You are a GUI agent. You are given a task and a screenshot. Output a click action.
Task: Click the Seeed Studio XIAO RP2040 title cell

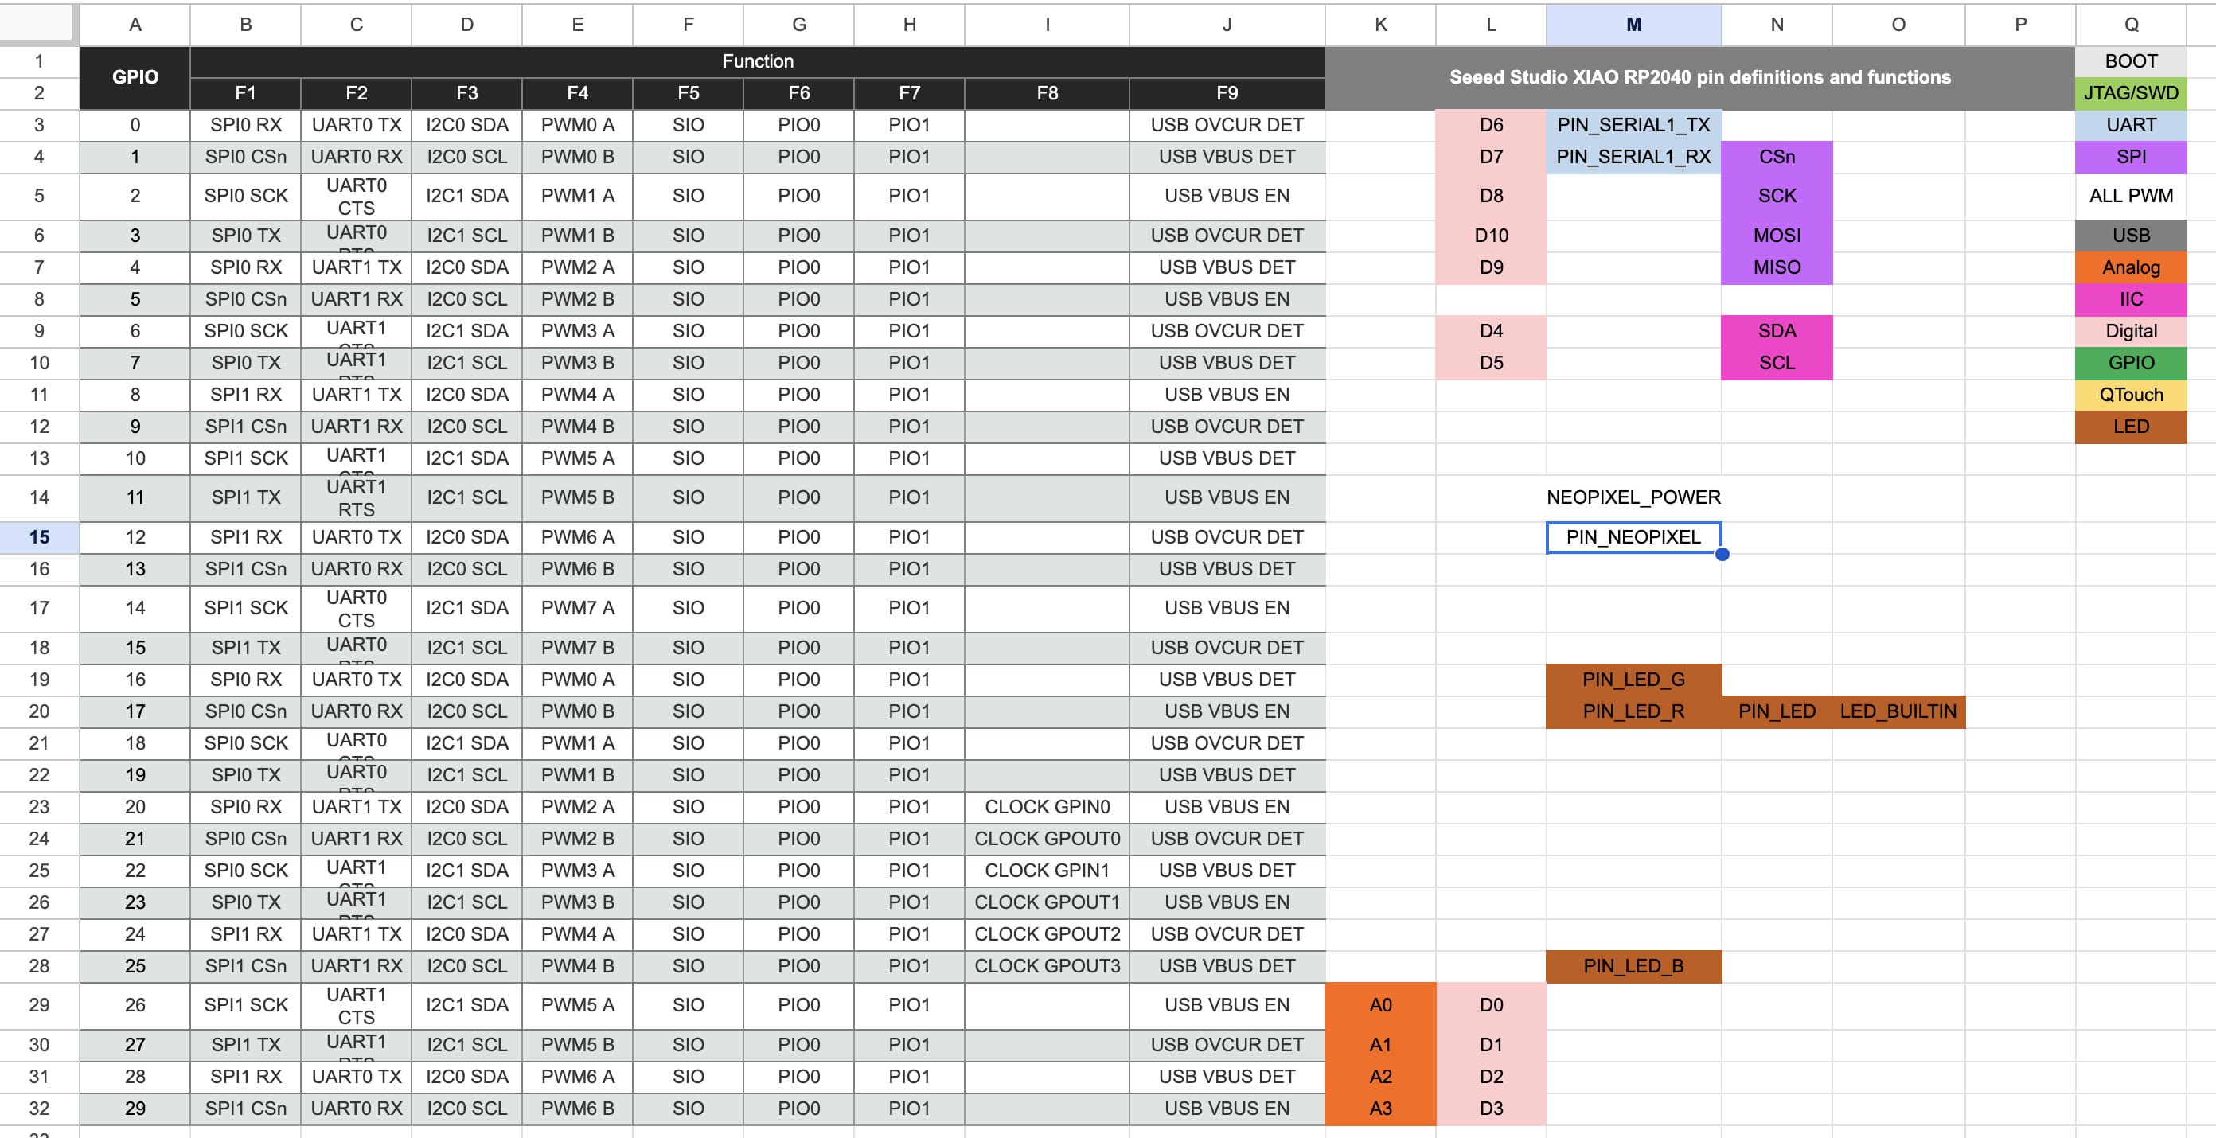tap(1700, 77)
